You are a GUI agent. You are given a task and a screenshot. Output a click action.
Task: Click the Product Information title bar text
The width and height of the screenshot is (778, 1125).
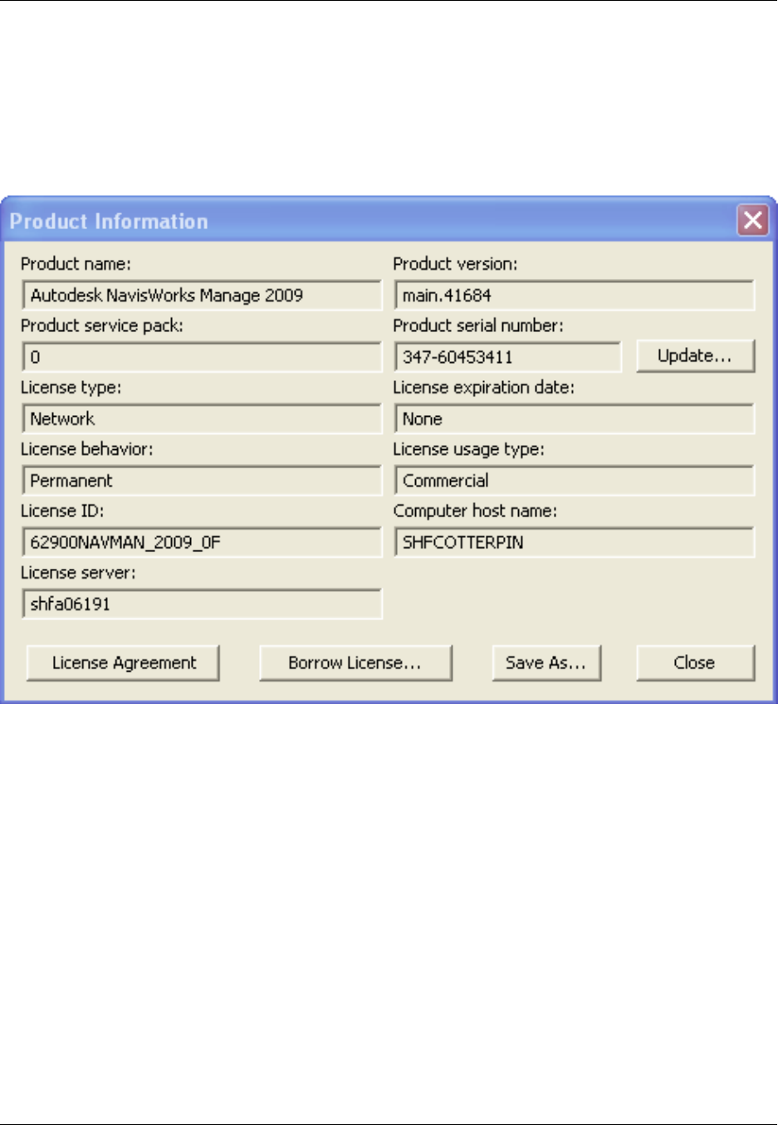pyautogui.click(x=109, y=222)
